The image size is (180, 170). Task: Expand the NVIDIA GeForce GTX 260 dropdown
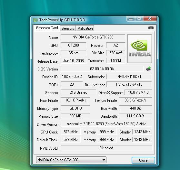point(71,160)
